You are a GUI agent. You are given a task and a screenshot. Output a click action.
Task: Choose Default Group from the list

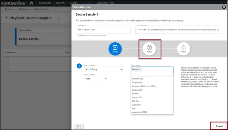pos(152,79)
